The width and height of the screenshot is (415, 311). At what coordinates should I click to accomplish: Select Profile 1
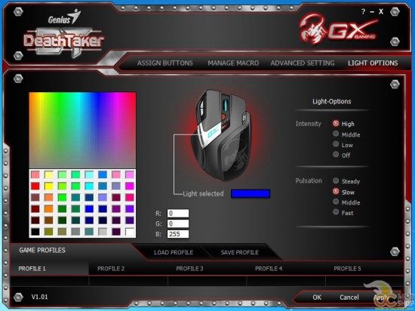click(32, 269)
